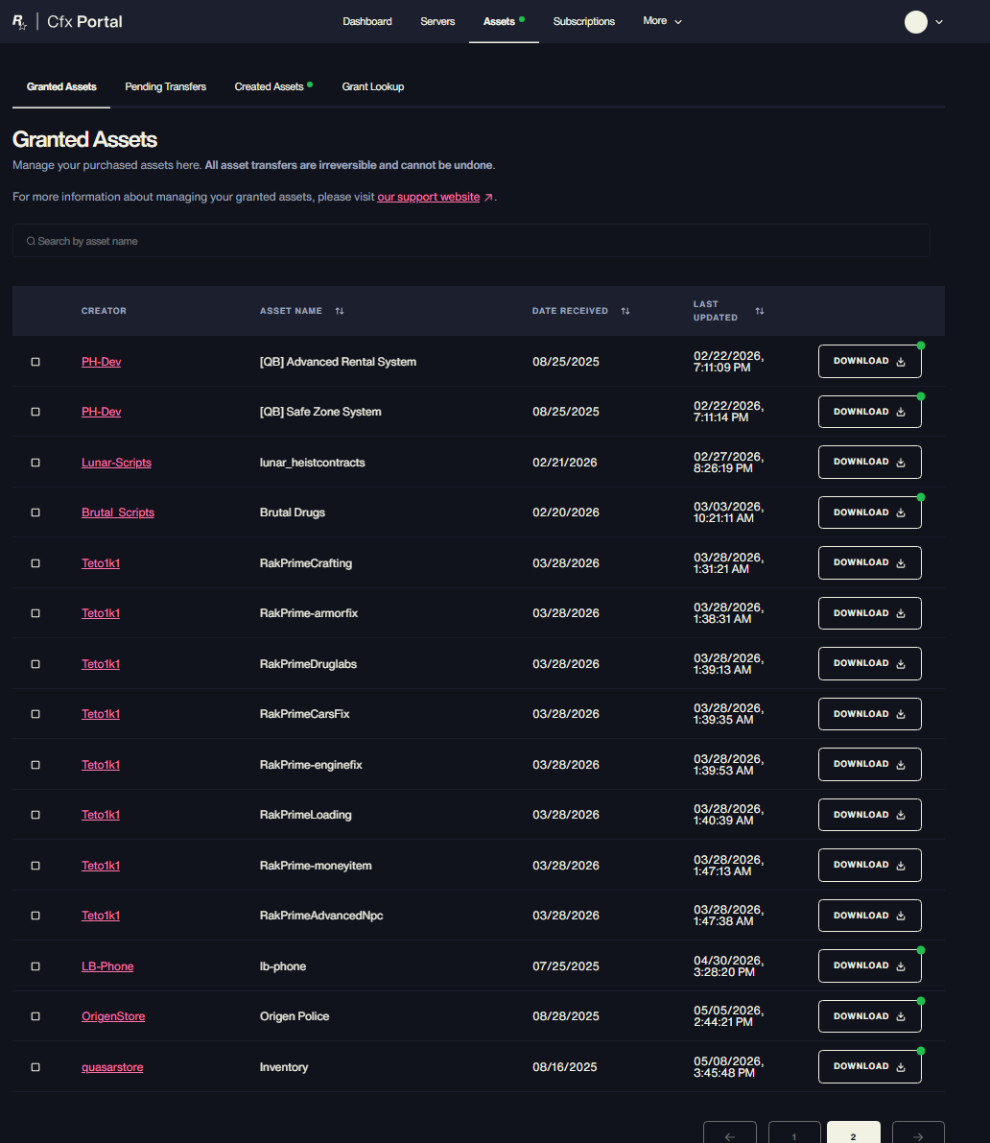Image resolution: width=990 pixels, height=1143 pixels.
Task: Download RakPrimeLoading asset
Action: pos(870,815)
